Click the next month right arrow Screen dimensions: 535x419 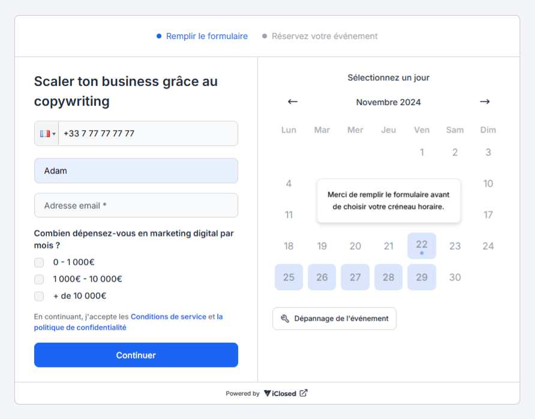(485, 101)
